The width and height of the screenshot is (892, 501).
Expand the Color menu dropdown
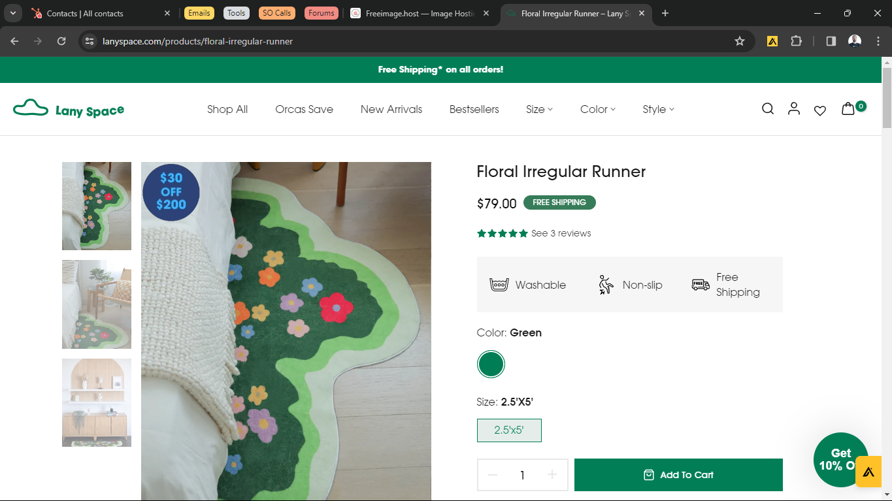tap(597, 109)
